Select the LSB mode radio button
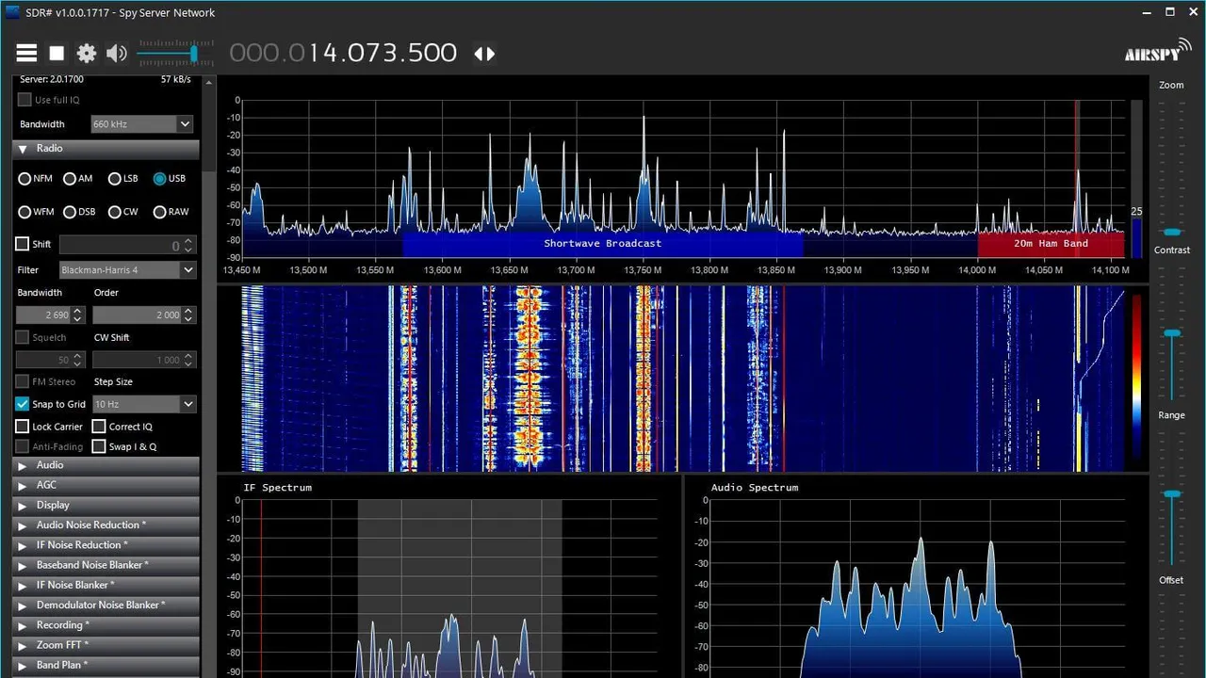 114,179
